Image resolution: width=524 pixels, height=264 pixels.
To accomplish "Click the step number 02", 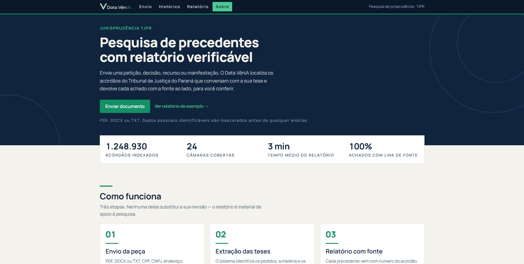I will pyautogui.click(x=221, y=235).
